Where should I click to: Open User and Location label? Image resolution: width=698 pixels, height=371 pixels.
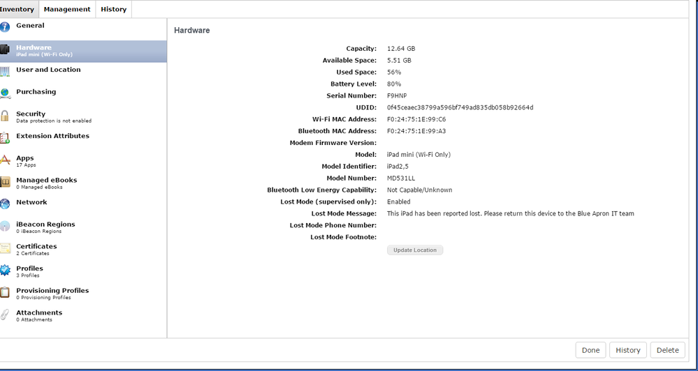(x=48, y=69)
